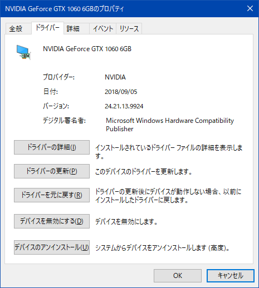Click the バージョン: label
This screenshot has width=259, height=288.
[x=56, y=106]
